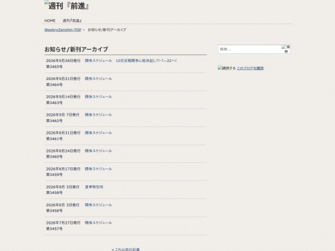Click the 第3457号 issue number text
The width and height of the screenshot is (335, 251).
(54, 229)
